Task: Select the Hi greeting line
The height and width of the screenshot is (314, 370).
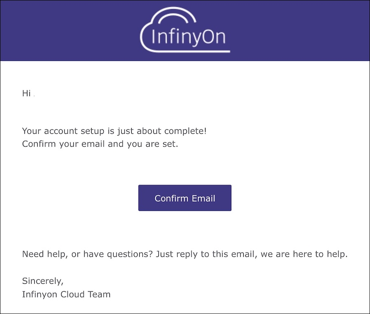Action: click(x=26, y=94)
